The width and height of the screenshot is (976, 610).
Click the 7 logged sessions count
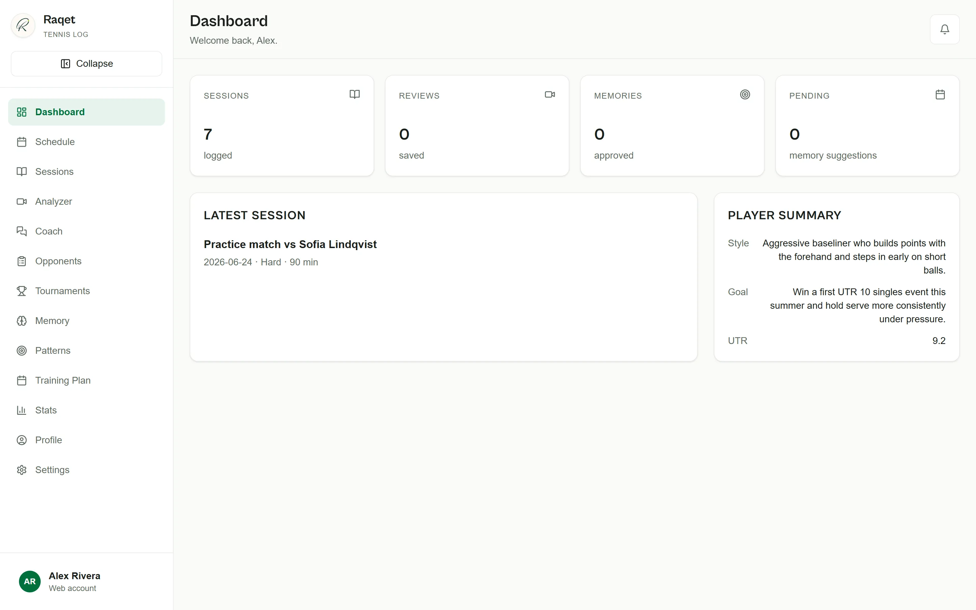pyautogui.click(x=208, y=134)
